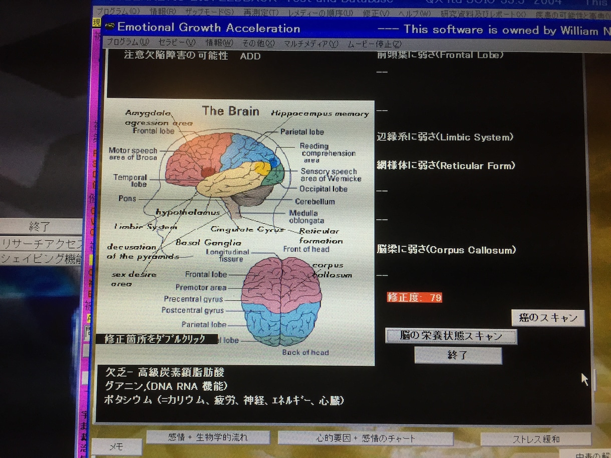611x458 pixels.
Task: Click Motor speech area of Broca label
Action: (133, 154)
